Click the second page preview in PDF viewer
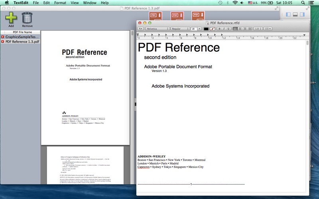 [x=85, y=165]
